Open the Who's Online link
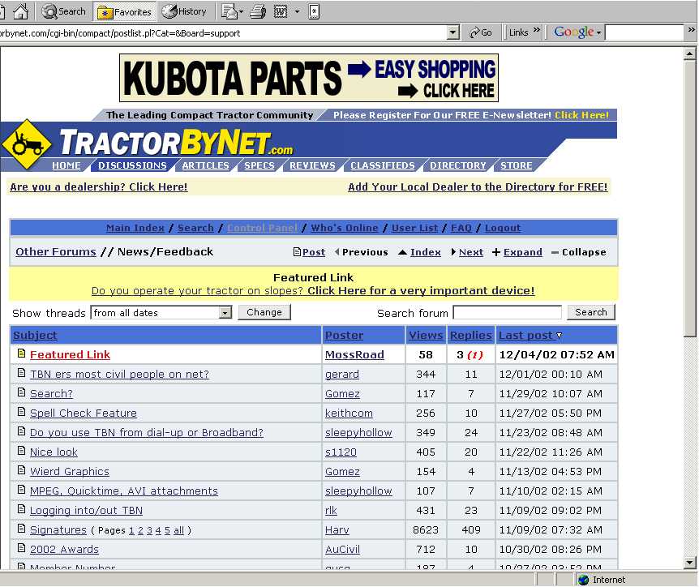Screen dimensions: 699x587 click(344, 228)
